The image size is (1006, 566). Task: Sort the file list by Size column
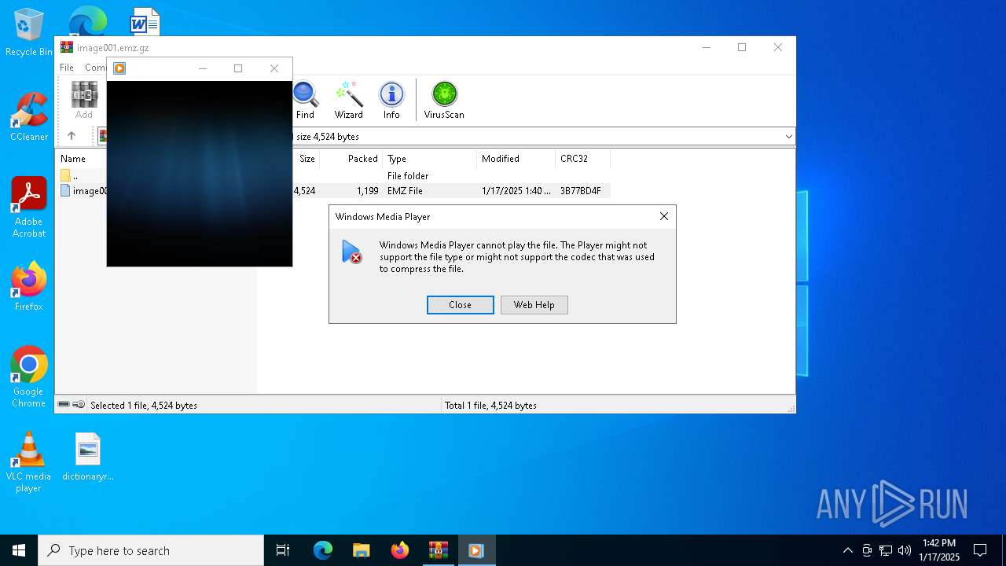tap(307, 159)
